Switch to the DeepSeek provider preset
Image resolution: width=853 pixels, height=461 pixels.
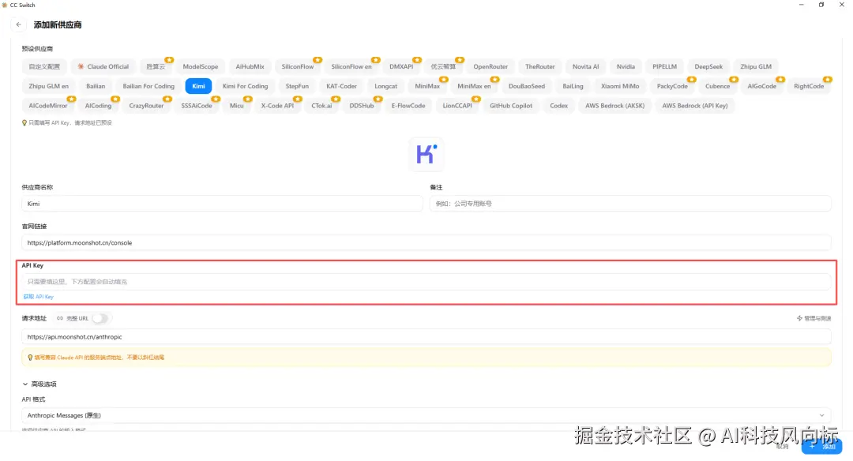click(708, 66)
